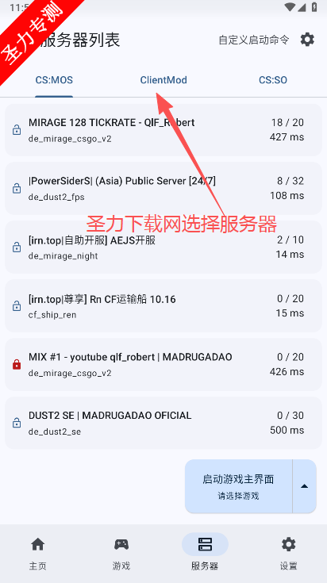Viewport: 327px width, 583px height.
Task: Open 自定义启动命令 custom launch command
Action: 254,40
